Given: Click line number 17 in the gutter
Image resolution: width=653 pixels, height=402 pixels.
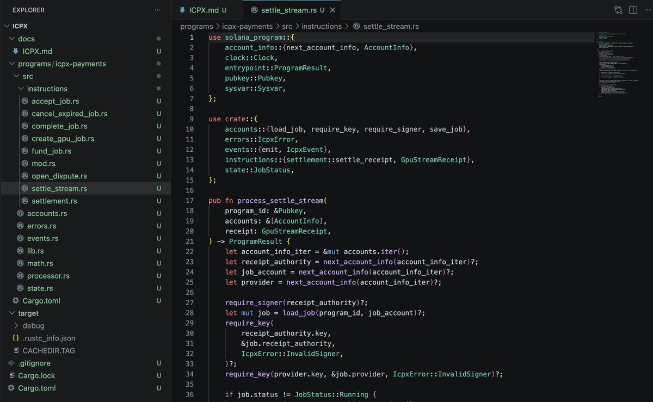Looking at the screenshot, I should 190,201.
